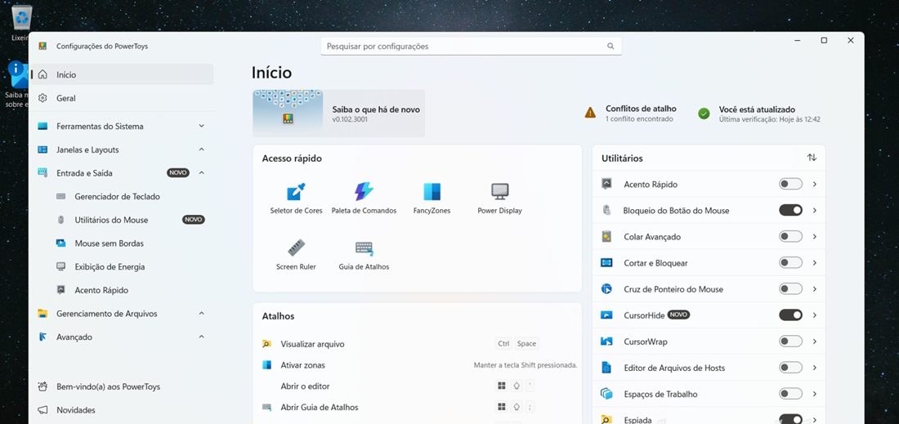Open Acento Rápido settings via its chevron
The width and height of the screenshot is (899, 424).
[815, 184]
